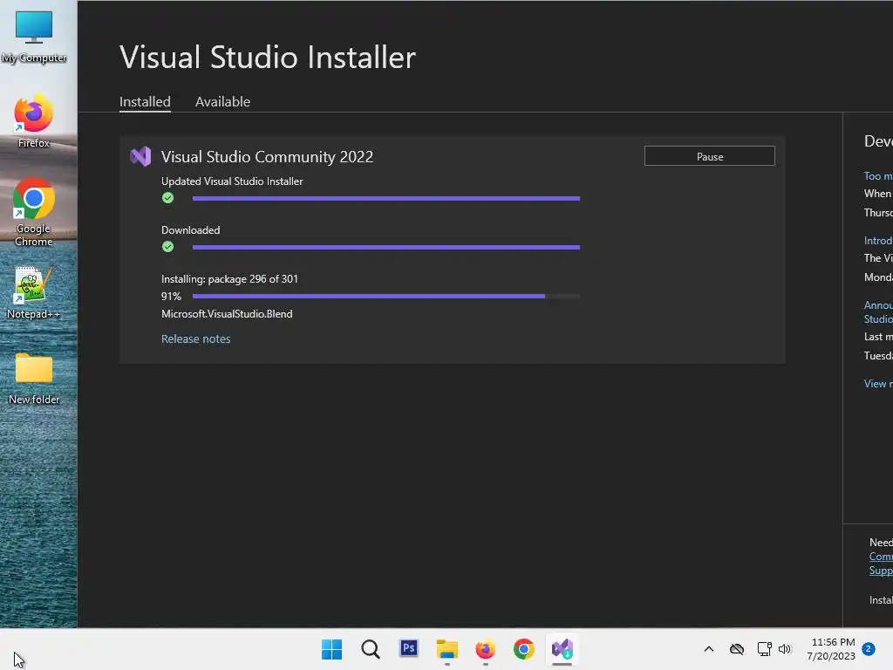Open the Firefox desktop shortcut
Image resolution: width=893 pixels, height=670 pixels.
34,121
